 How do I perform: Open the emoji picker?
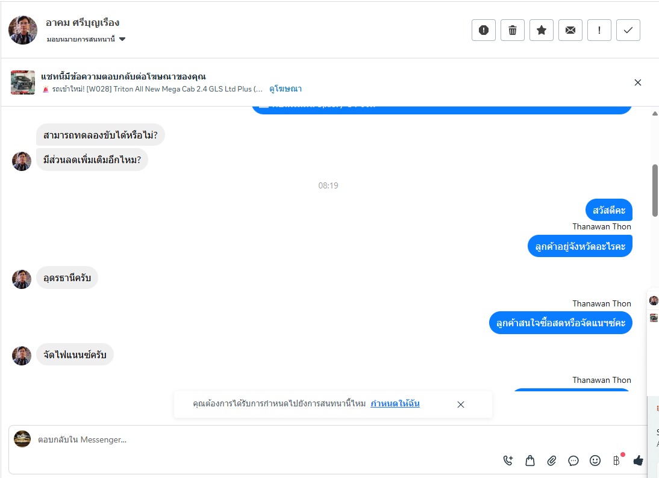pyautogui.click(x=595, y=461)
